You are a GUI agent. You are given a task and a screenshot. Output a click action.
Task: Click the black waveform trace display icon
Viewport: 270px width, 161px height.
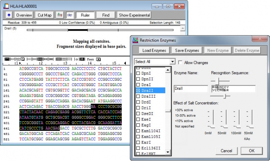[7, 59]
